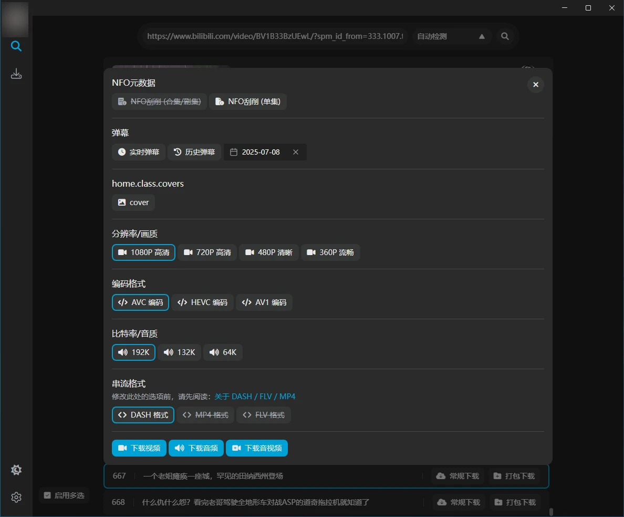
Task: Open settings with the gear icon
Action: click(16, 497)
